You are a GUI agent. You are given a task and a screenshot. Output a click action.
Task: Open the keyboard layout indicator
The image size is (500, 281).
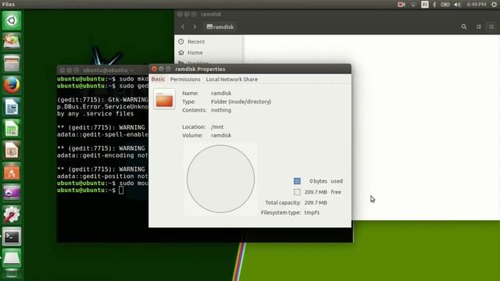[425, 5]
